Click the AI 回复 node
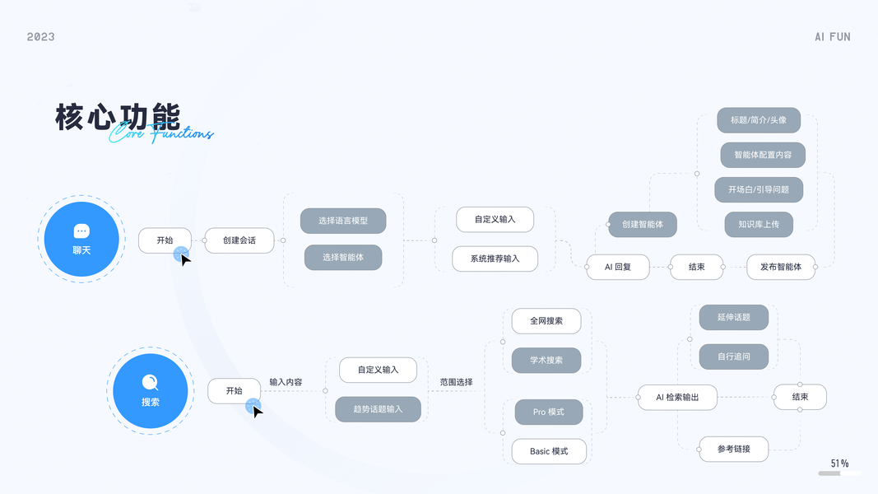The image size is (878, 494). [x=617, y=267]
